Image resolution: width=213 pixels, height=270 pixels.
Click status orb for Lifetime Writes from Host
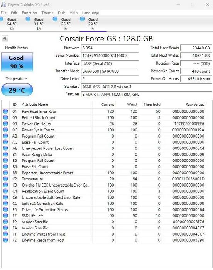pos(5,234)
